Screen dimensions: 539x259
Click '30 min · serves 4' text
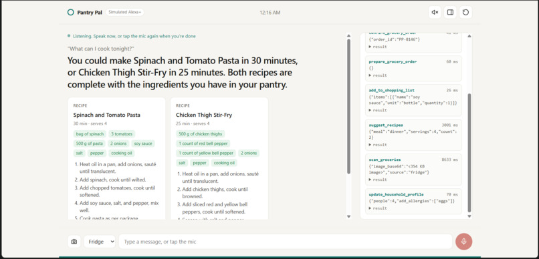(x=90, y=123)
